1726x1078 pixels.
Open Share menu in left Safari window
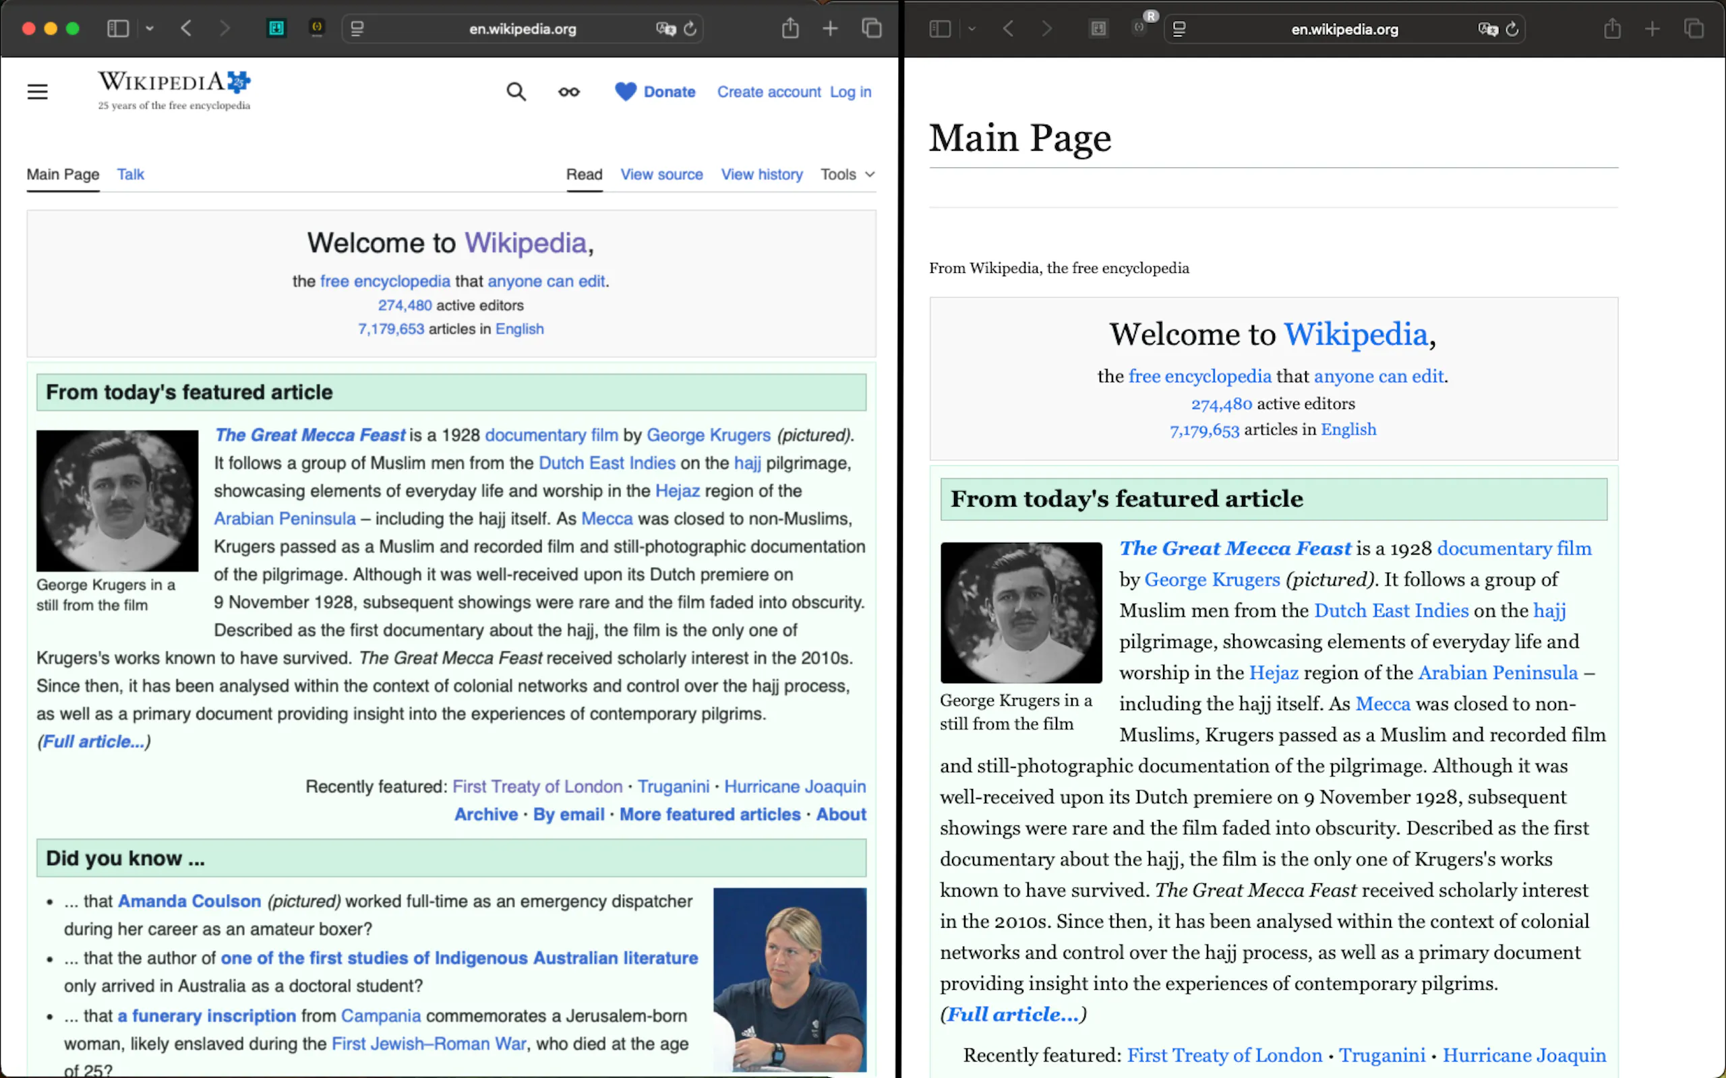pyautogui.click(x=790, y=28)
